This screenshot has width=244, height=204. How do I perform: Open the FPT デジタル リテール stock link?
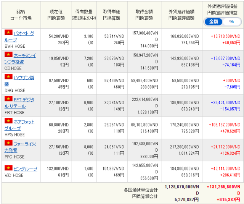tap(19, 103)
